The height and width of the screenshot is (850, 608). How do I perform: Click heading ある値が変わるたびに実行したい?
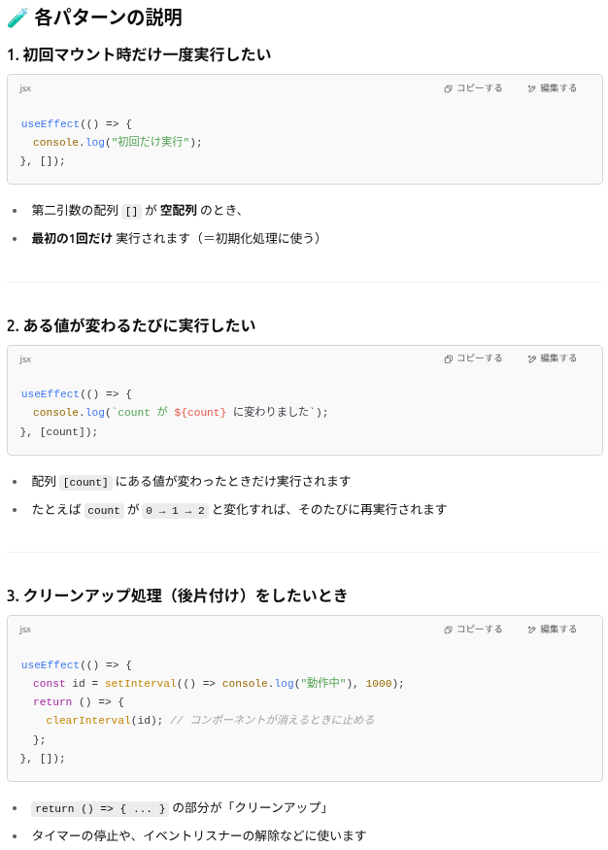(131, 325)
